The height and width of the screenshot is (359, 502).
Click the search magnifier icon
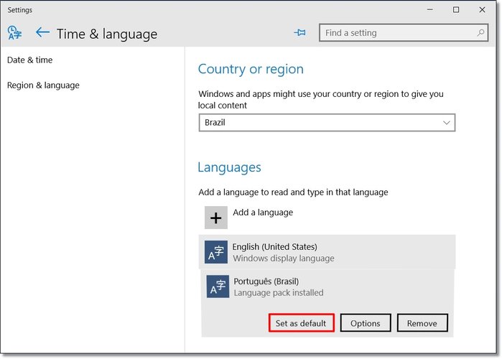point(480,32)
